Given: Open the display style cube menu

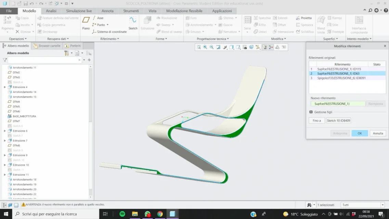Looking at the screenshot, I should [x=232, y=47].
